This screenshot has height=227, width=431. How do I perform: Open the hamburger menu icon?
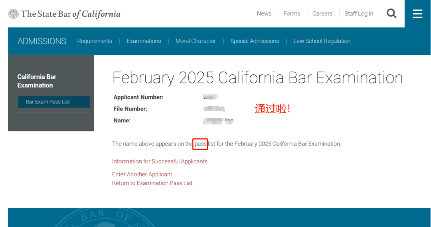pos(417,14)
